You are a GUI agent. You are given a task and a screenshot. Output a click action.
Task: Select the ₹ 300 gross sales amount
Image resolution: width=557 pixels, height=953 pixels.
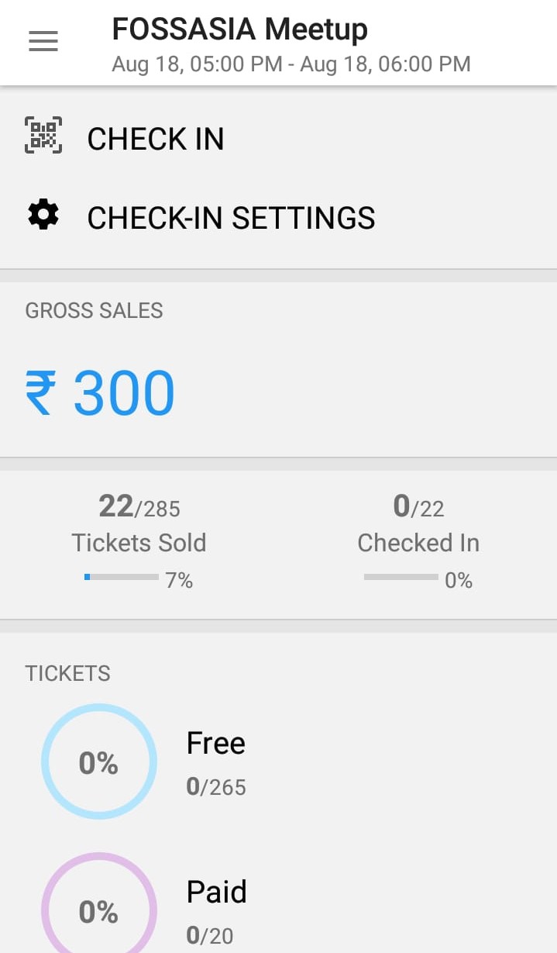tap(100, 393)
